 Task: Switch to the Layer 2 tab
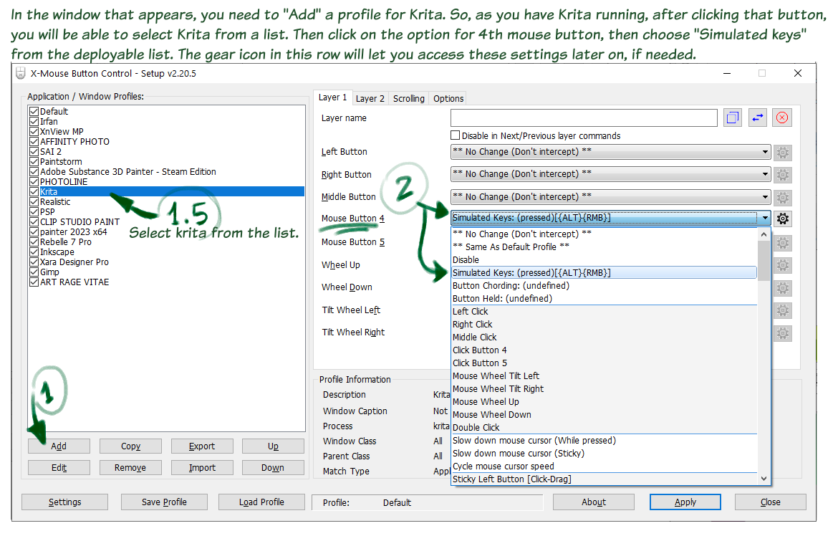370,98
